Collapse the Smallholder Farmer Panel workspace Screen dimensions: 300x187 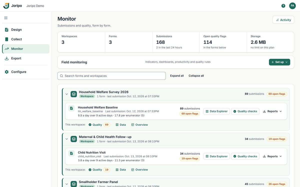click(66, 184)
